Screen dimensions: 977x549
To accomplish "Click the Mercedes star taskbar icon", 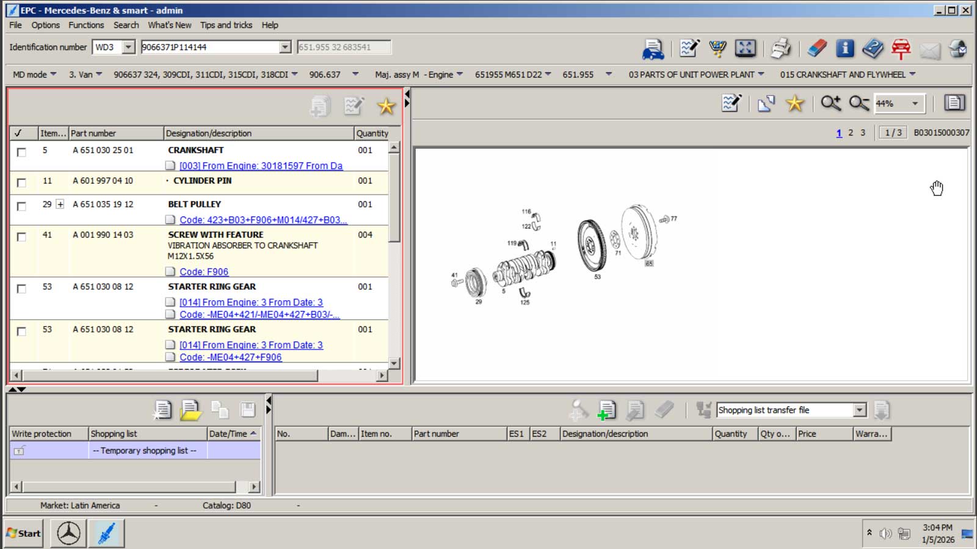I will pos(68,533).
